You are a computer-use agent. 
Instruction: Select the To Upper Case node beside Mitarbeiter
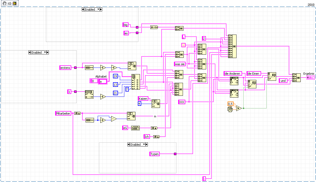(77, 113)
